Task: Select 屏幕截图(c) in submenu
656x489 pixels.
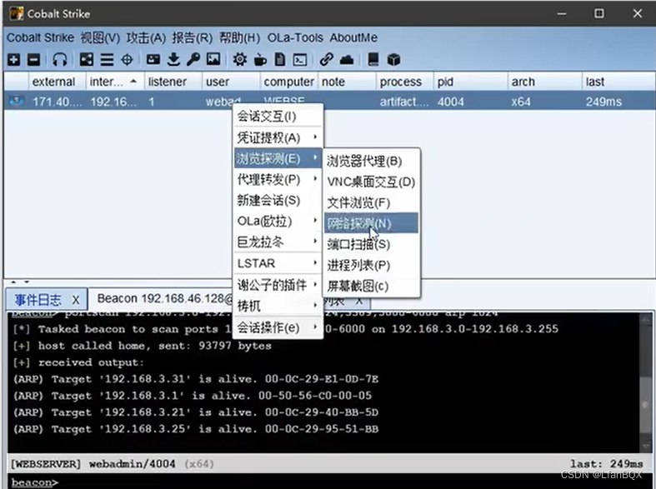Action: click(371, 286)
